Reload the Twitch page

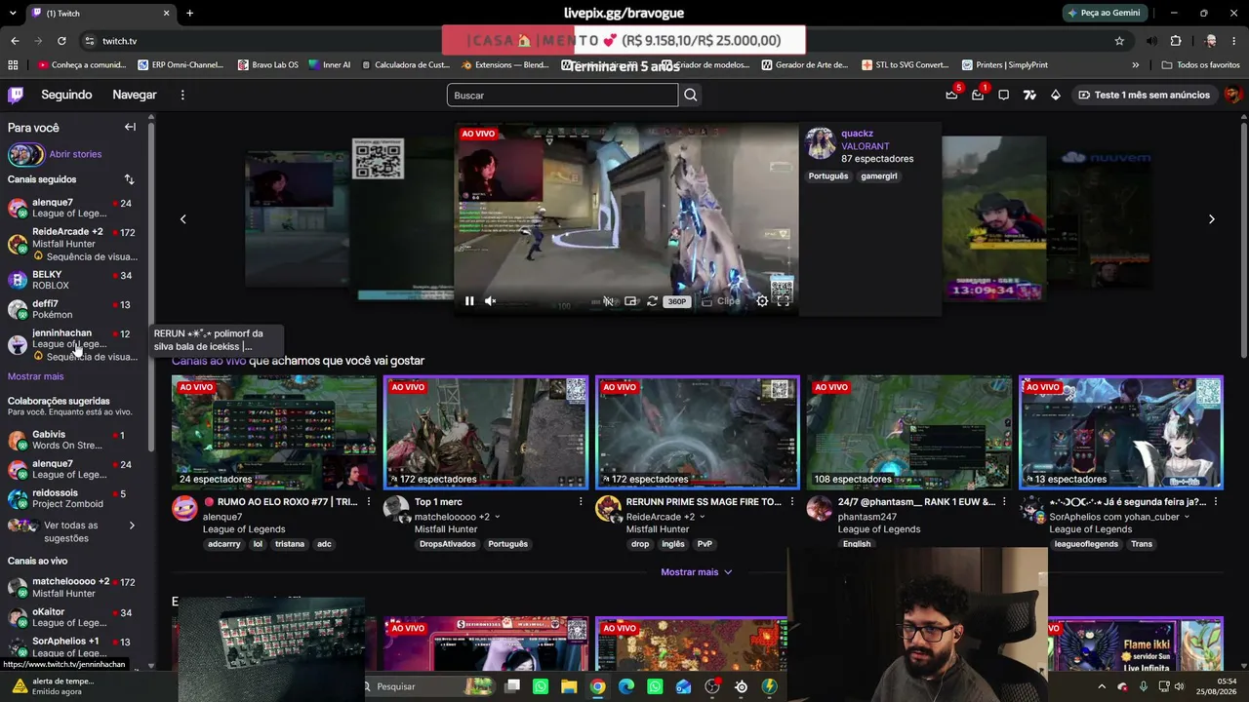(x=61, y=41)
